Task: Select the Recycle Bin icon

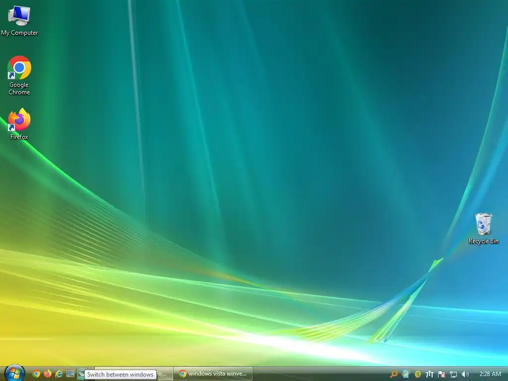Action: [x=483, y=228]
